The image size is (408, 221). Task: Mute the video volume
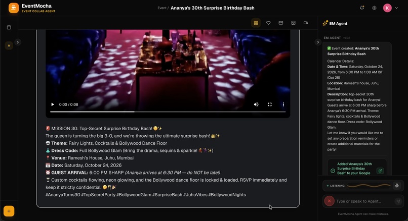256,104
